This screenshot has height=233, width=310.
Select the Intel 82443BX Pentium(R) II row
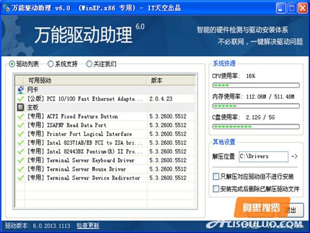click(x=105, y=152)
